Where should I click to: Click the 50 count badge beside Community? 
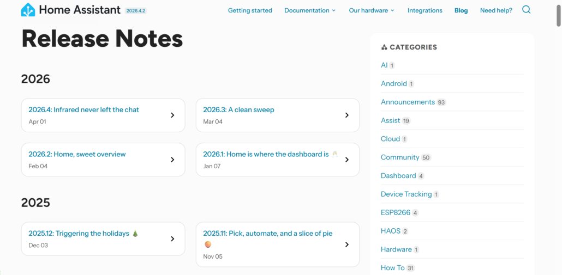pos(426,158)
